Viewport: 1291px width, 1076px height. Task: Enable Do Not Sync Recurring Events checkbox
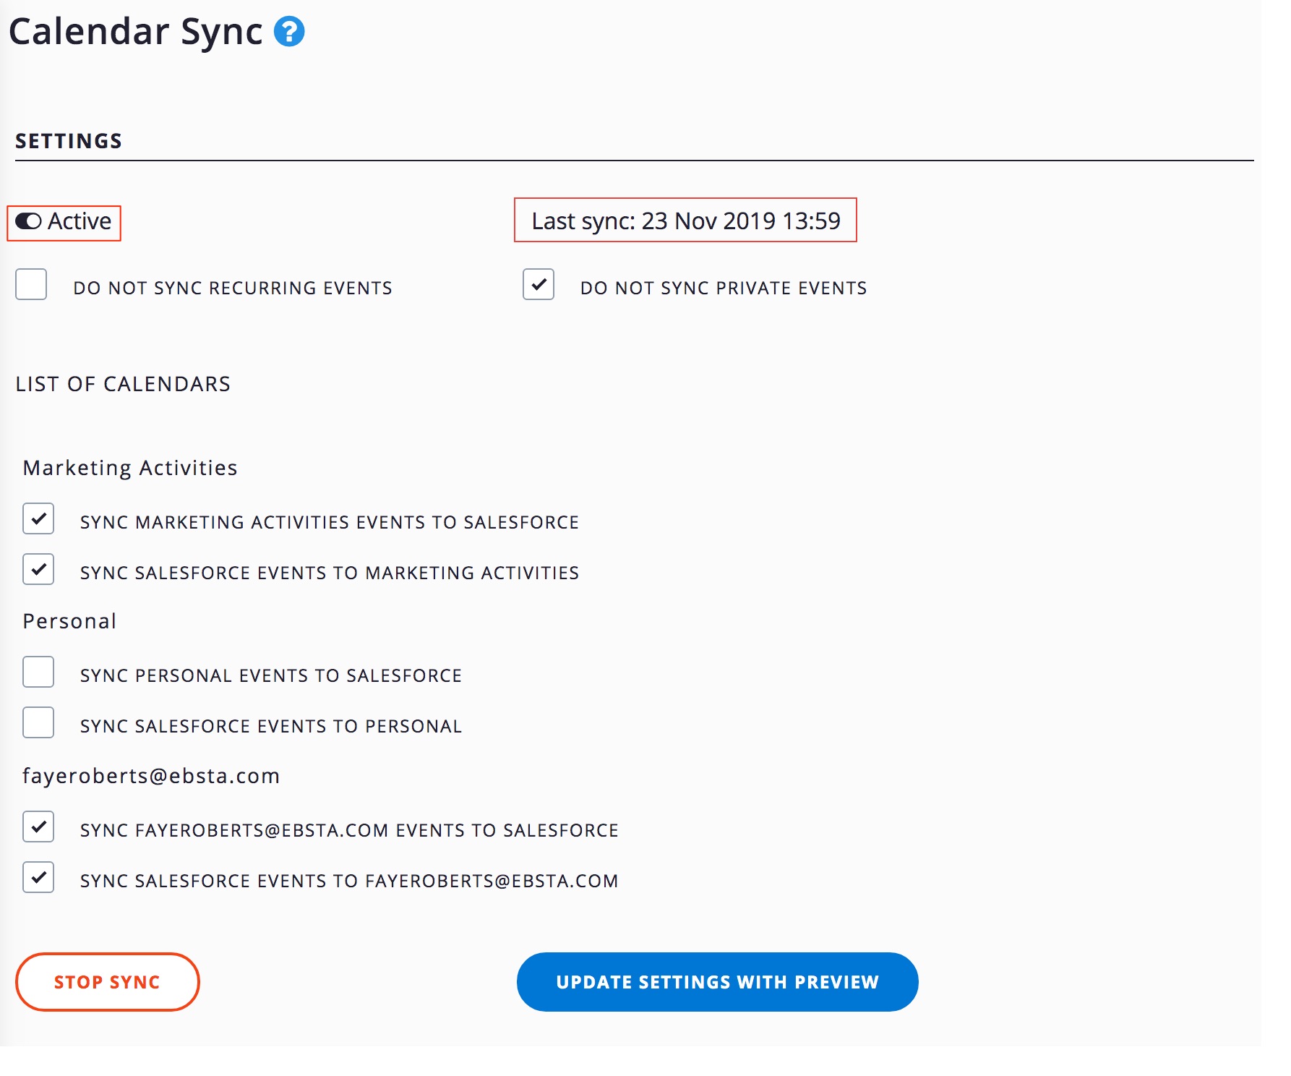pos(31,284)
